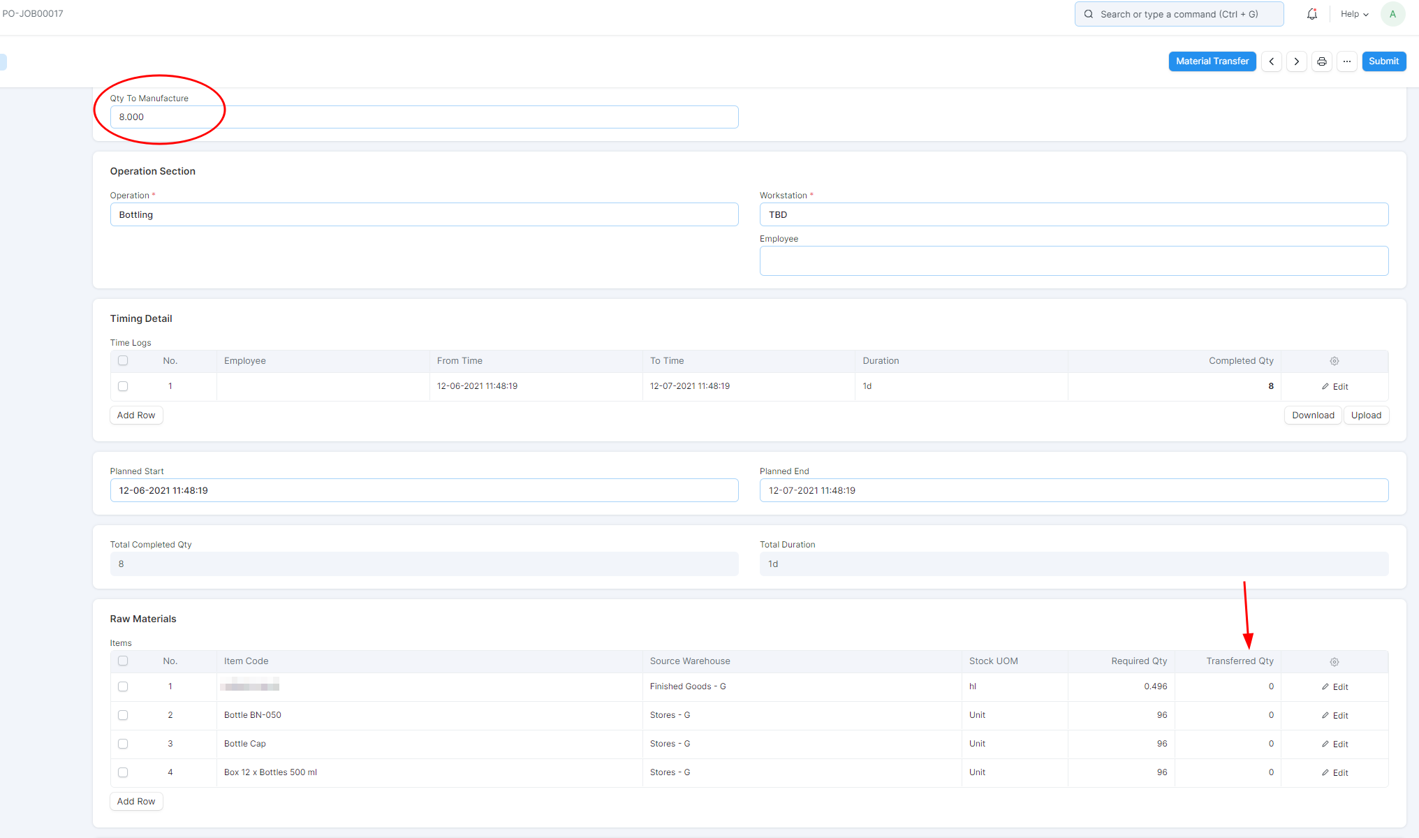Screen dimensions: 1419x838
Task: Click the Qty To Manufacture field
Action: (x=424, y=117)
